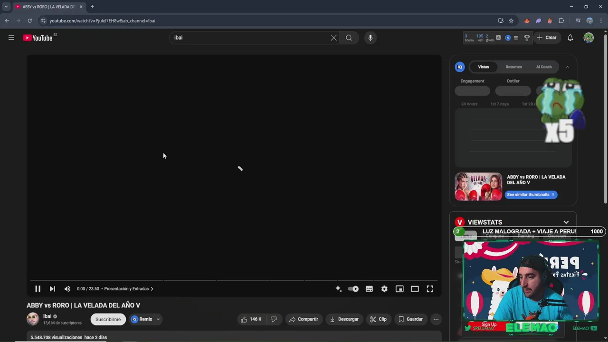Image resolution: width=608 pixels, height=342 pixels.
Task: Click the blue IQ icon in the header bar
Action: [508, 38]
